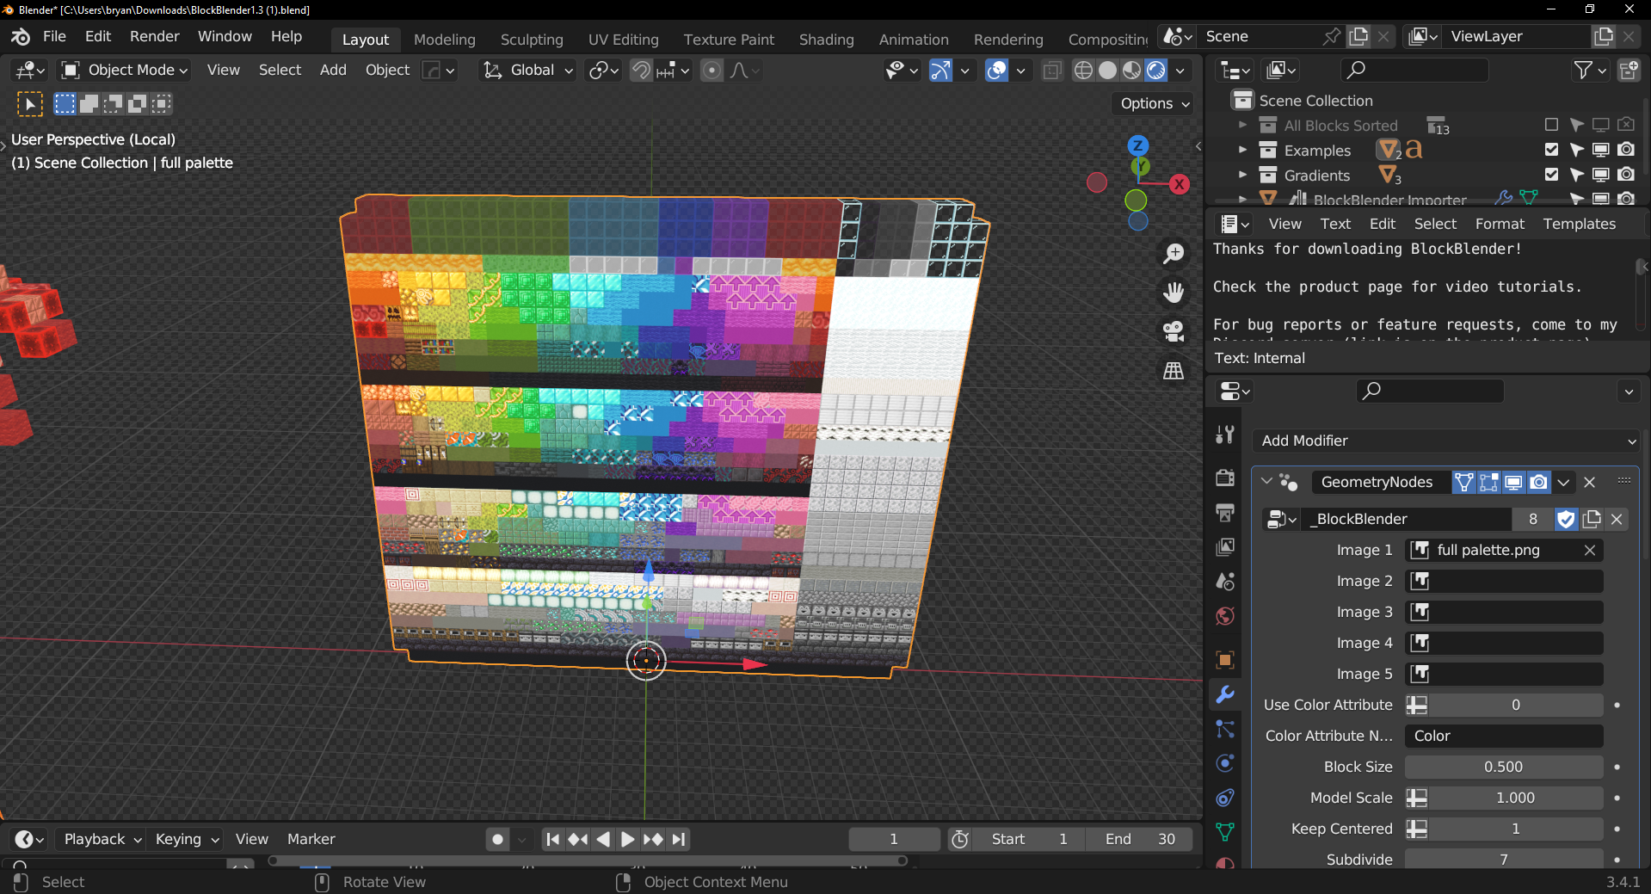Screen dimensions: 1651x894
Task: Switch to the Shading workspace tab
Action: (x=825, y=40)
